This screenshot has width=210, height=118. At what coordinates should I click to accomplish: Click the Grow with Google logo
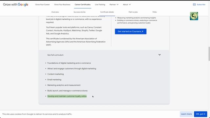[15, 5]
